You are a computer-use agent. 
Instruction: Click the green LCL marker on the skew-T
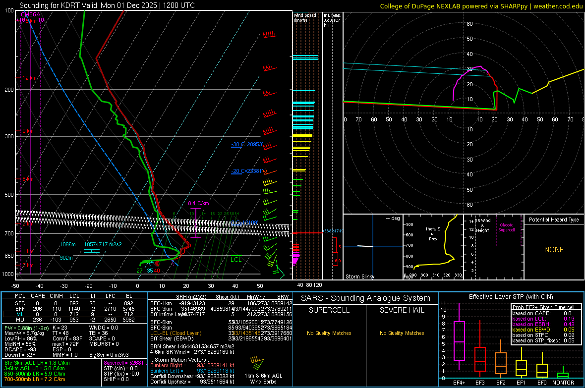click(x=236, y=256)
